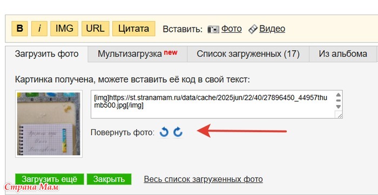The height and width of the screenshot is (195, 378).
Task: Click the Загрузить ещё button
Action: 50,179
